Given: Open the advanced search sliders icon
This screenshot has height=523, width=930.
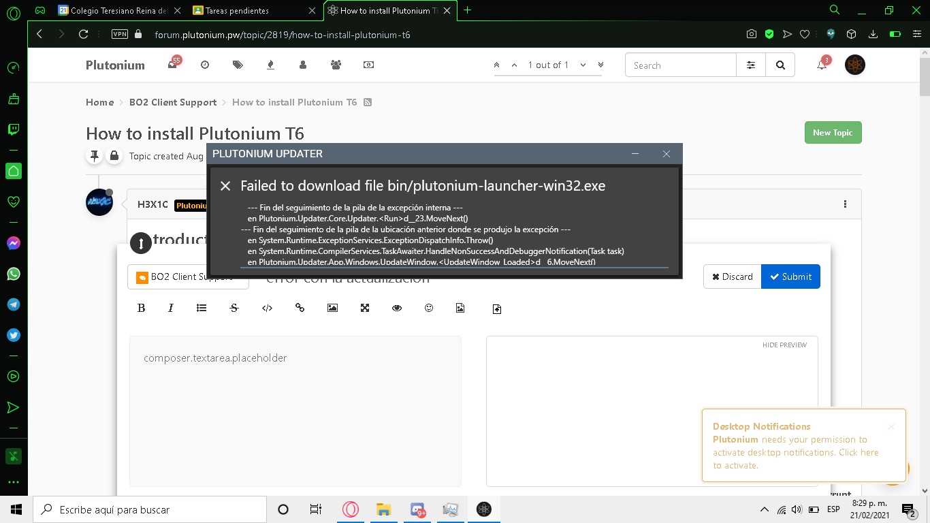Looking at the screenshot, I should click(x=751, y=65).
